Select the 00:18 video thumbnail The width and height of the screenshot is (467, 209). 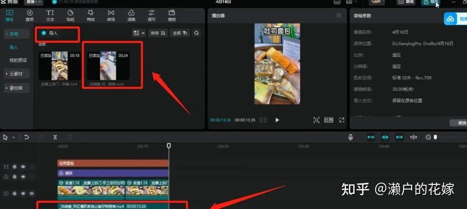click(x=60, y=66)
